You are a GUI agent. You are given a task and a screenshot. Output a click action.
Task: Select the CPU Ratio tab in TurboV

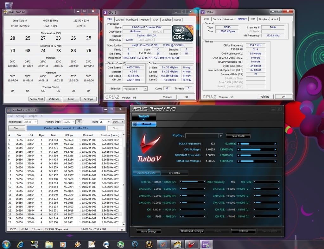point(174,173)
